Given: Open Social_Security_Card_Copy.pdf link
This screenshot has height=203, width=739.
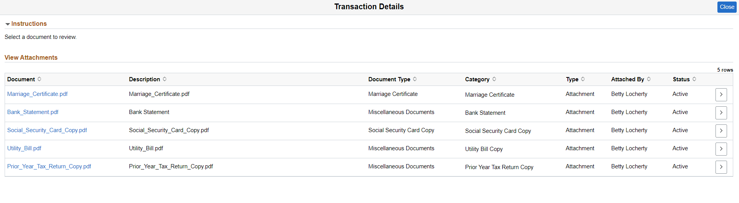Looking at the screenshot, I should [47, 130].
